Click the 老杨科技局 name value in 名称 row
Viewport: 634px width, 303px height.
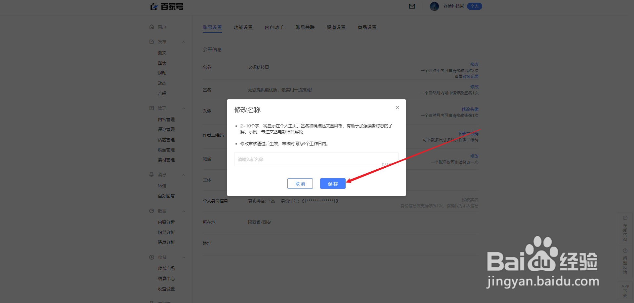[x=259, y=67]
